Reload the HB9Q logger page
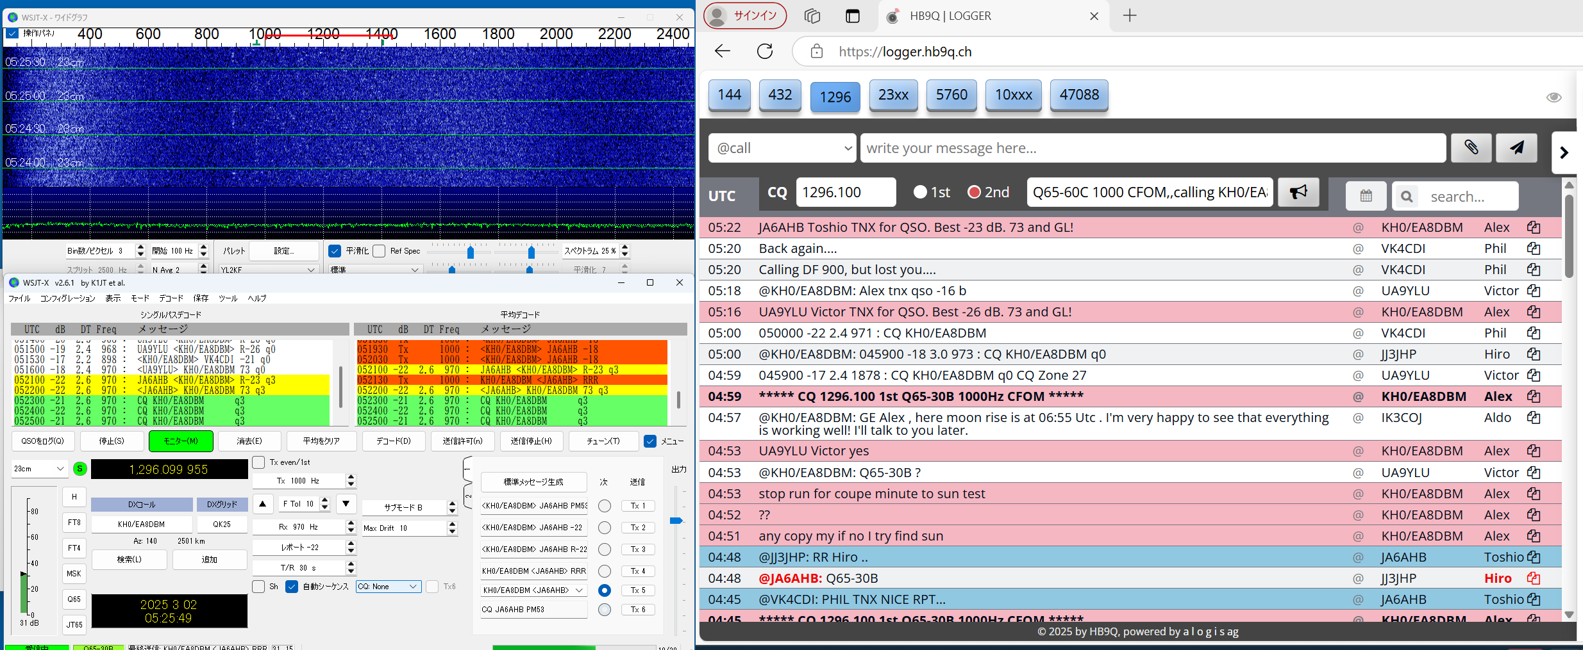The width and height of the screenshot is (1583, 650). click(765, 51)
